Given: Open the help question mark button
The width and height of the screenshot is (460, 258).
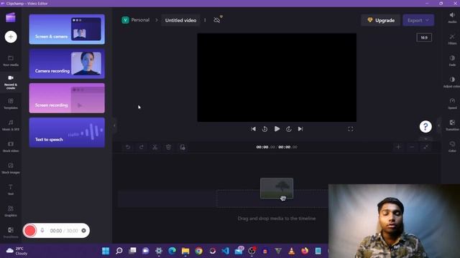Looking at the screenshot, I should (425, 127).
